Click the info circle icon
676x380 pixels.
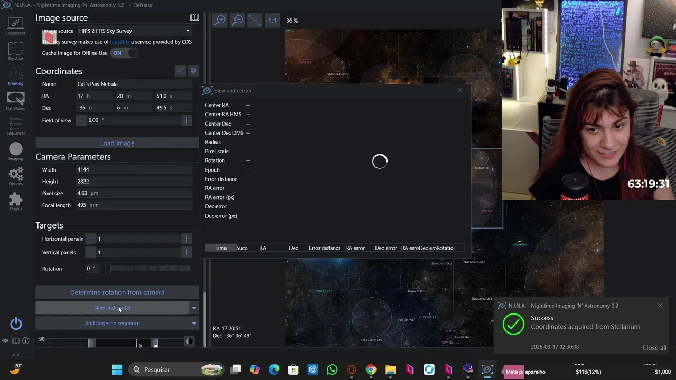click(25, 341)
